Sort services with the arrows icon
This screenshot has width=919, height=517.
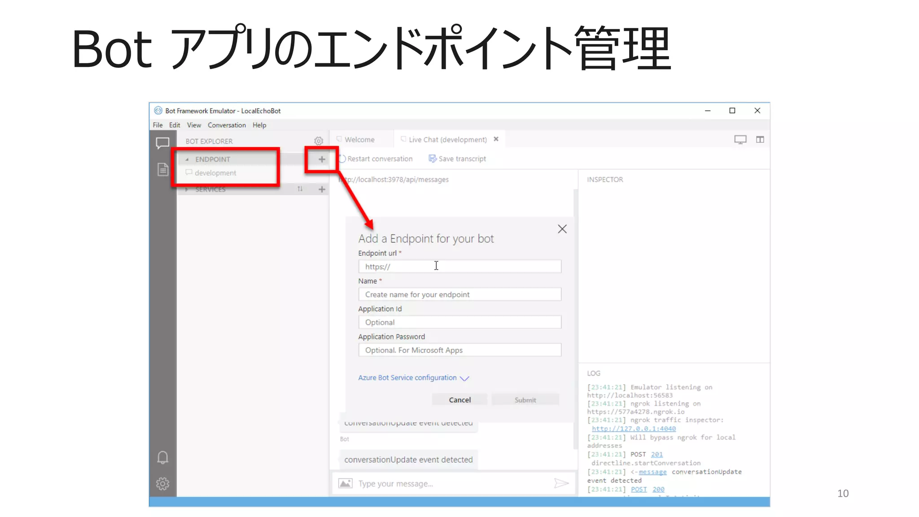(x=300, y=189)
